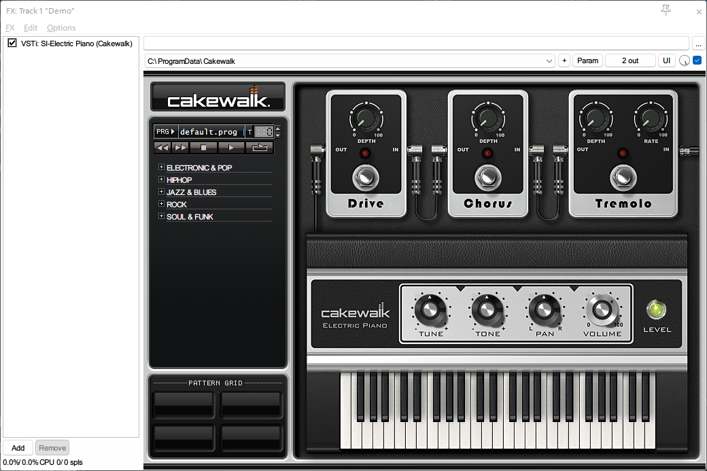Click the Chorus DEPTH knob
The width and height of the screenshot is (707, 471).
(x=488, y=118)
